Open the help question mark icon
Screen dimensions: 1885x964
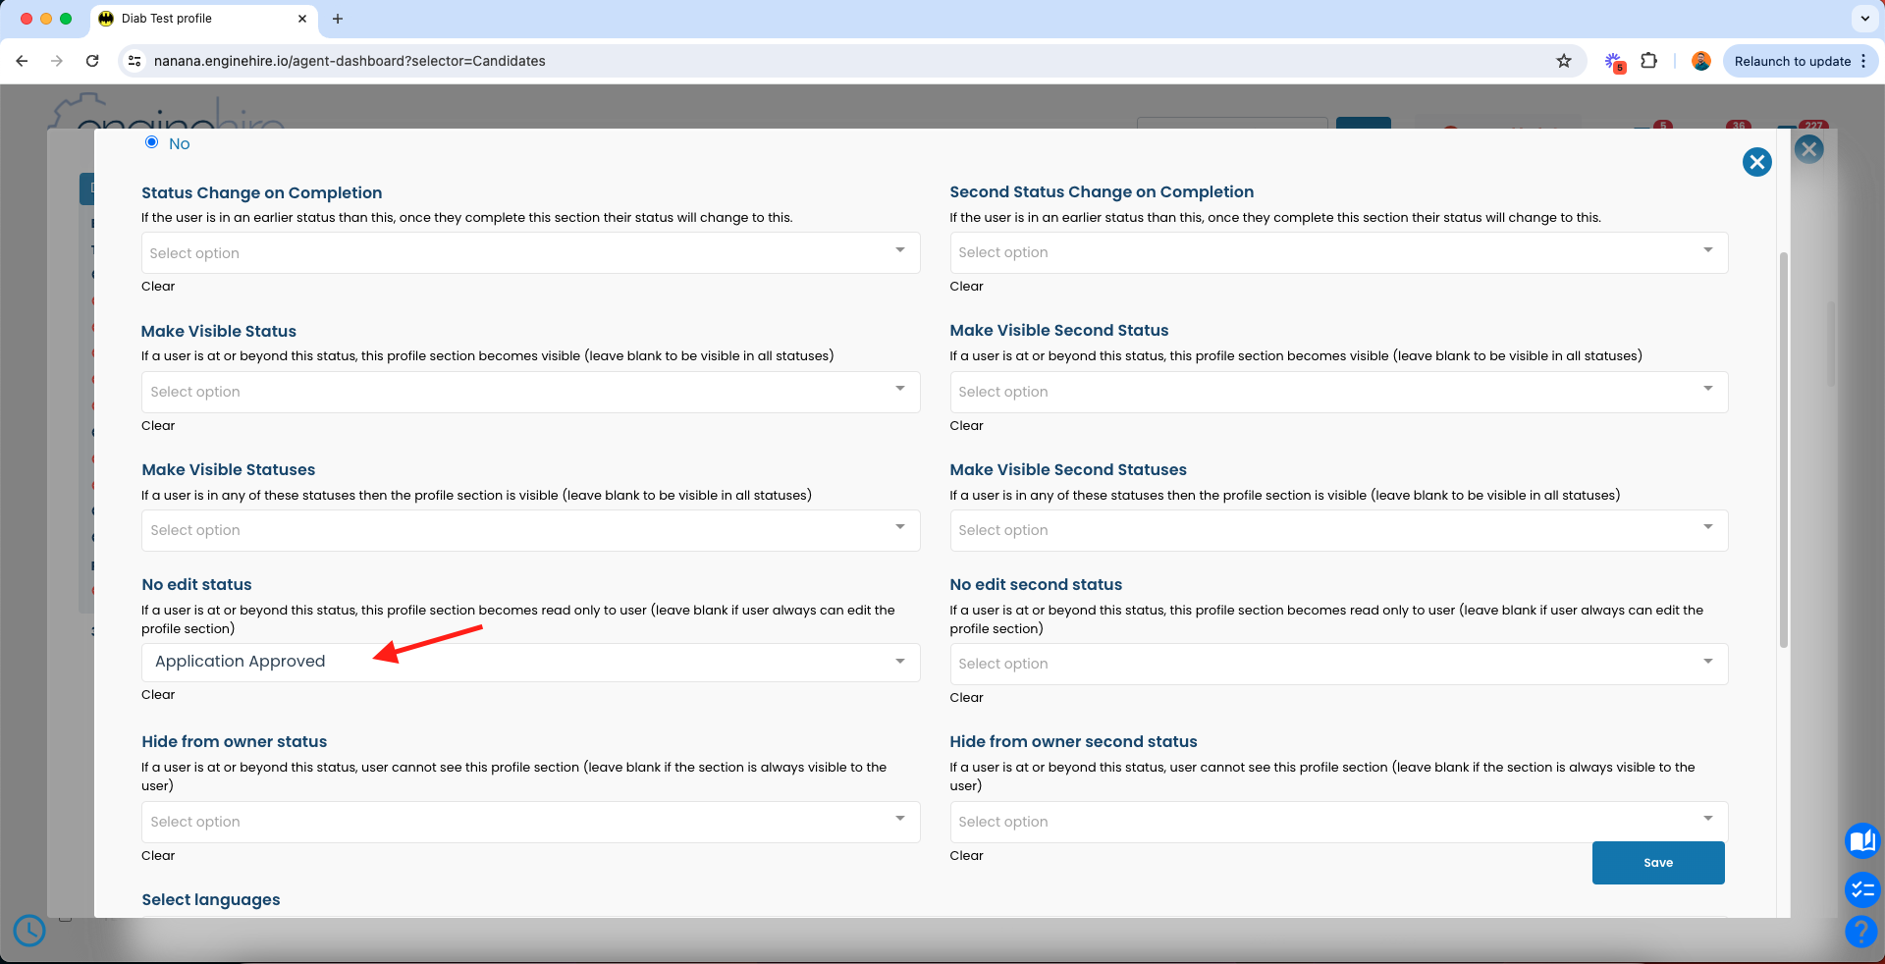click(x=1861, y=932)
